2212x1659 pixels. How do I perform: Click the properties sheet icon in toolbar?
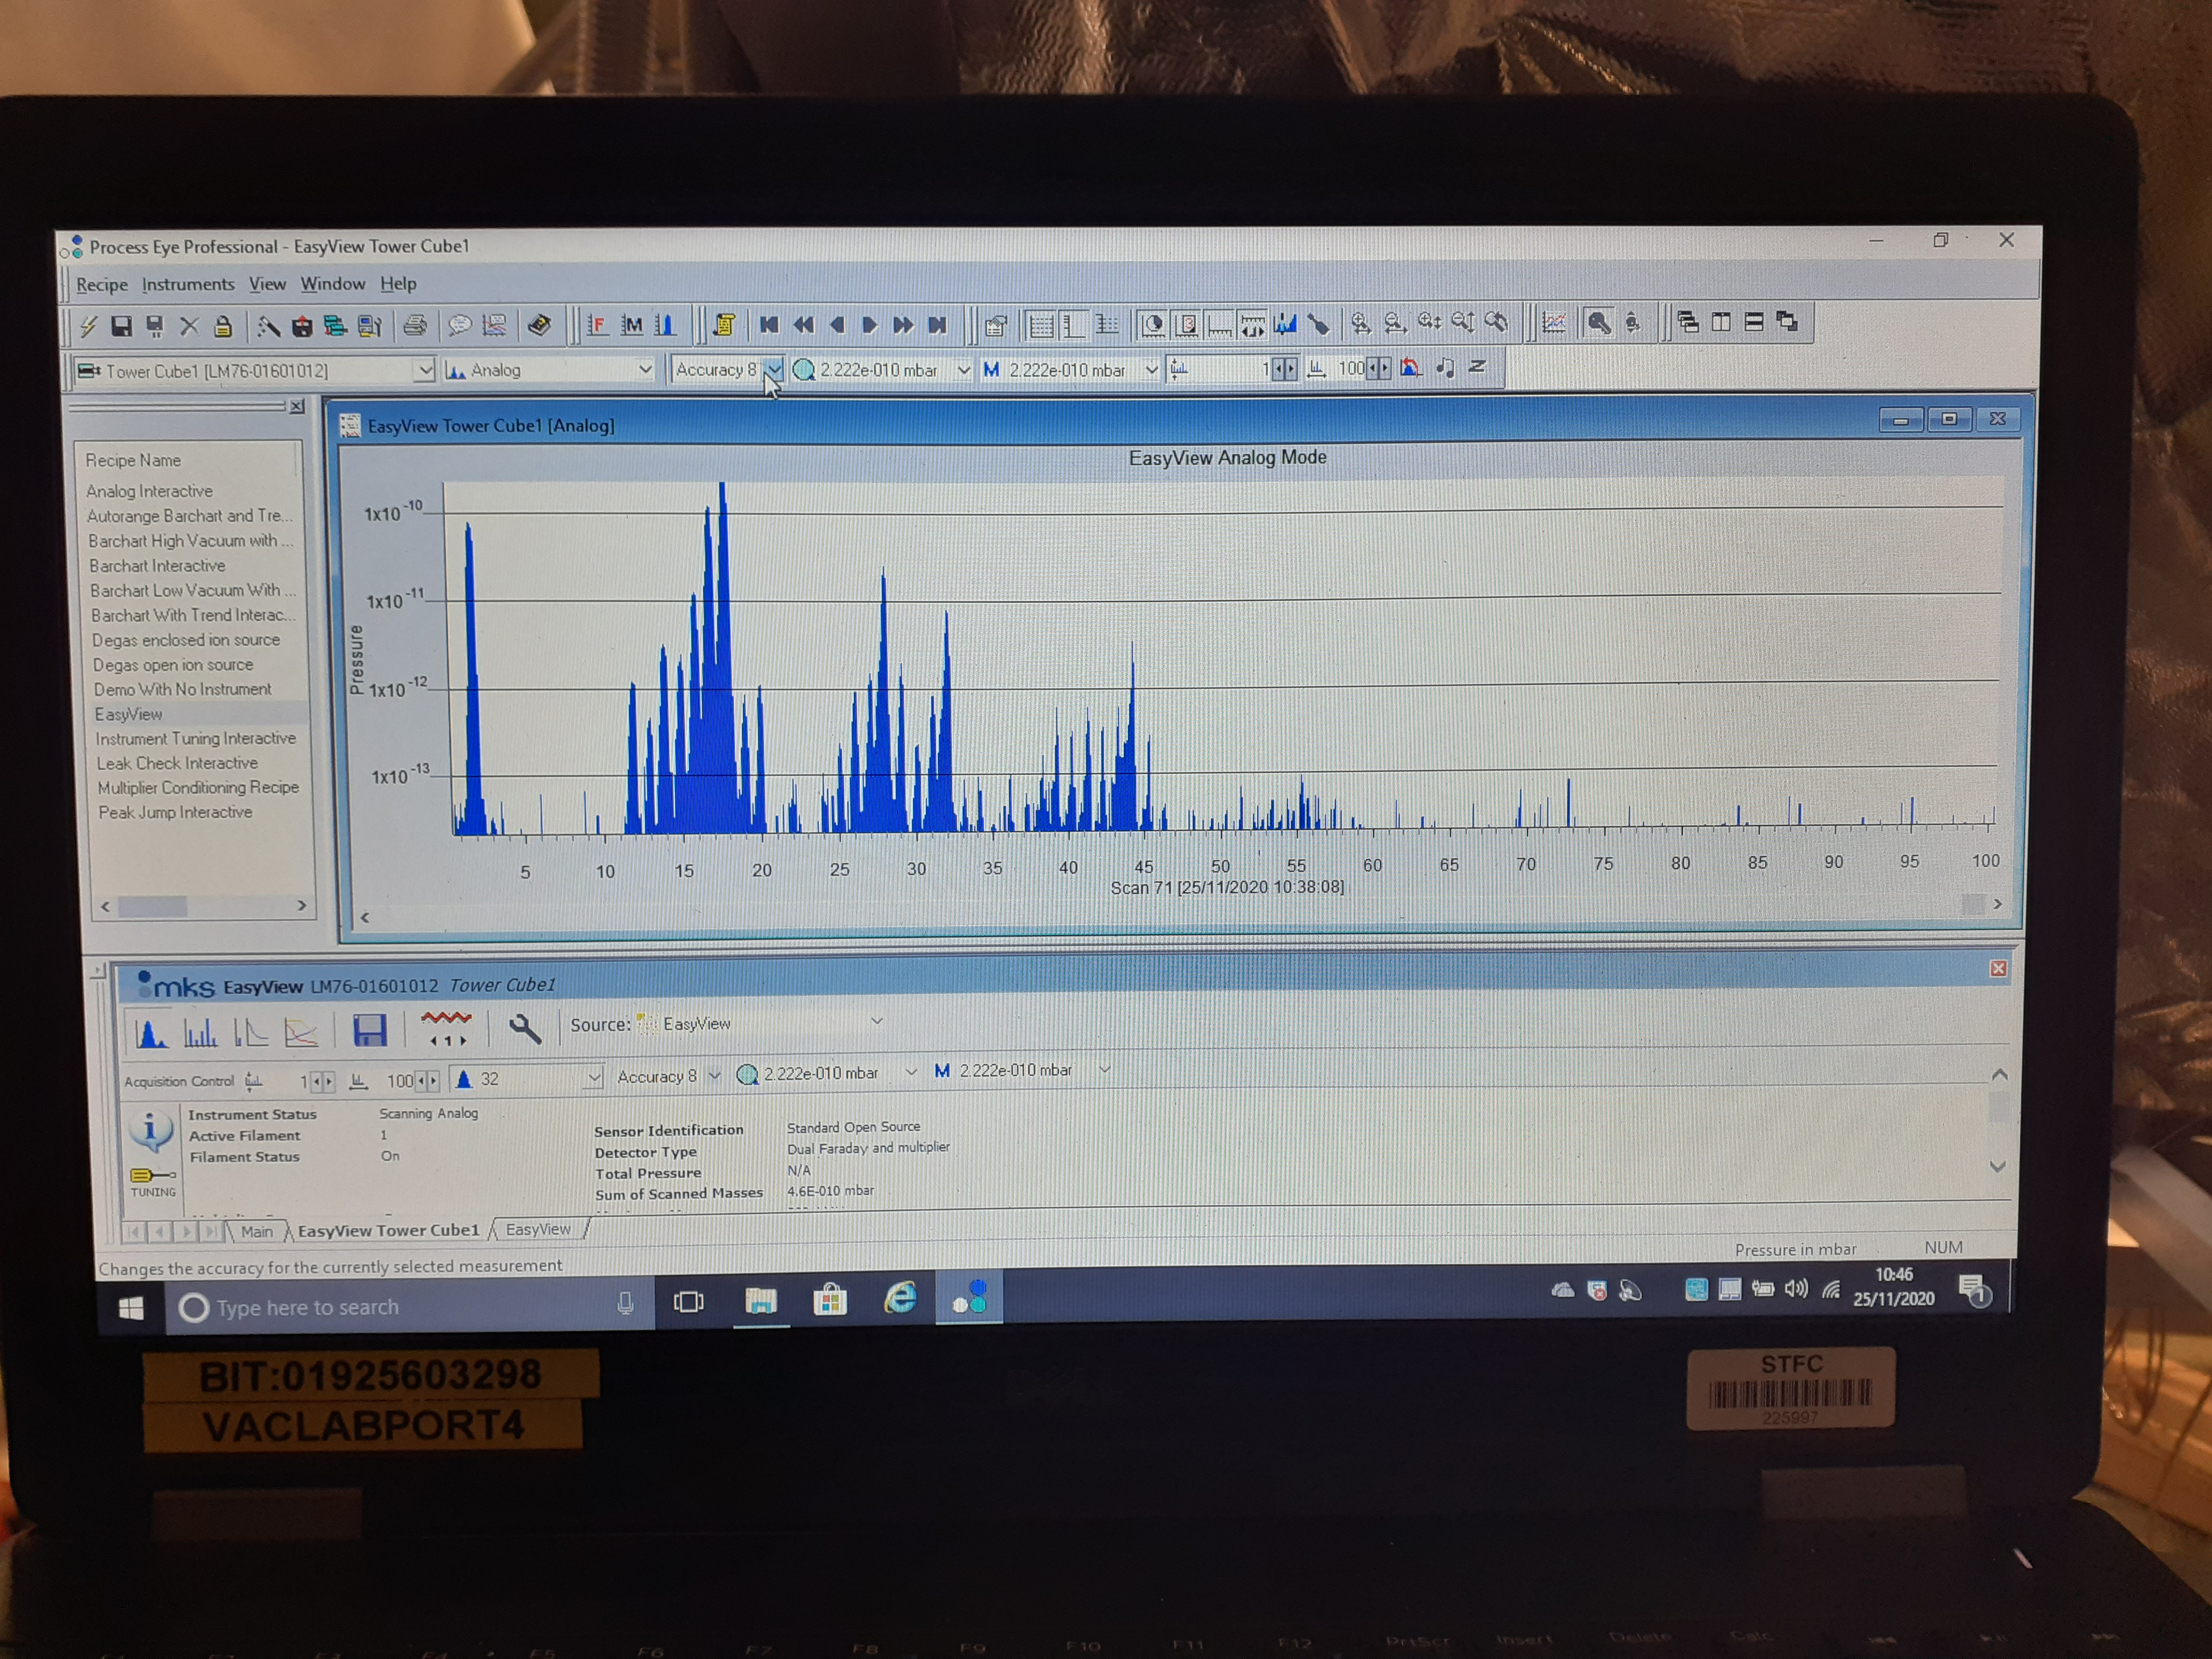995,325
